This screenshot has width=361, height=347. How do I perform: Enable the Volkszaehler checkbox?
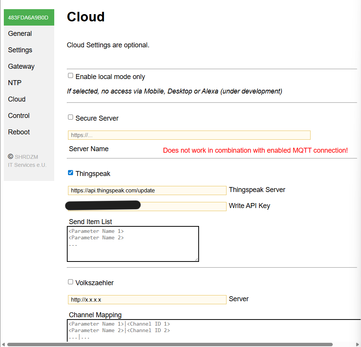[71, 282]
